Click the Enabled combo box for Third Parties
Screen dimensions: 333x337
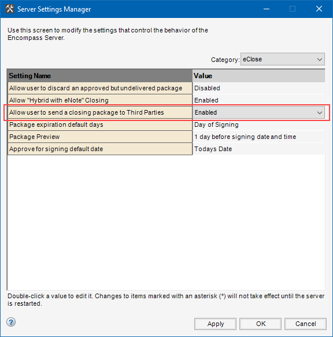(258, 112)
